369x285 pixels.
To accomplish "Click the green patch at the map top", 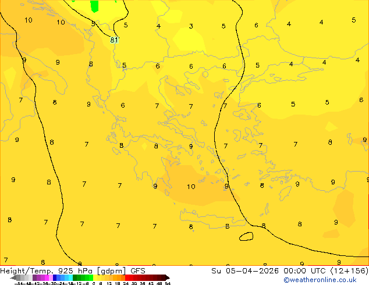I will point(95,6).
